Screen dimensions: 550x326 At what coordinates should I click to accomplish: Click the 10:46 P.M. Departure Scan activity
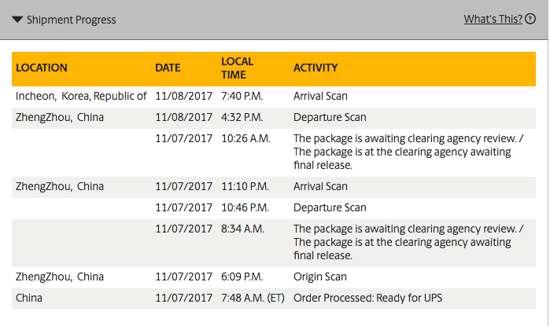coord(330,208)
